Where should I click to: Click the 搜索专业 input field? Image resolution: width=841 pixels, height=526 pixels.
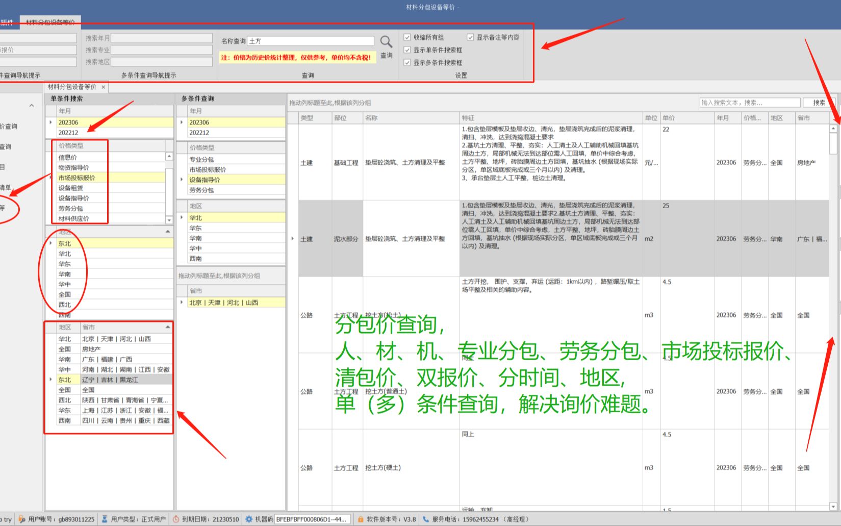pos(162,50)
